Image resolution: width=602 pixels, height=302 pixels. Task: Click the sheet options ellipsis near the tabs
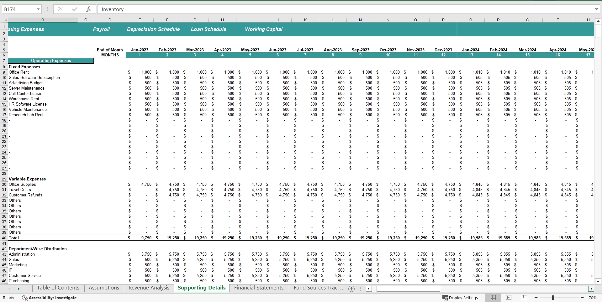click(361, 289)
